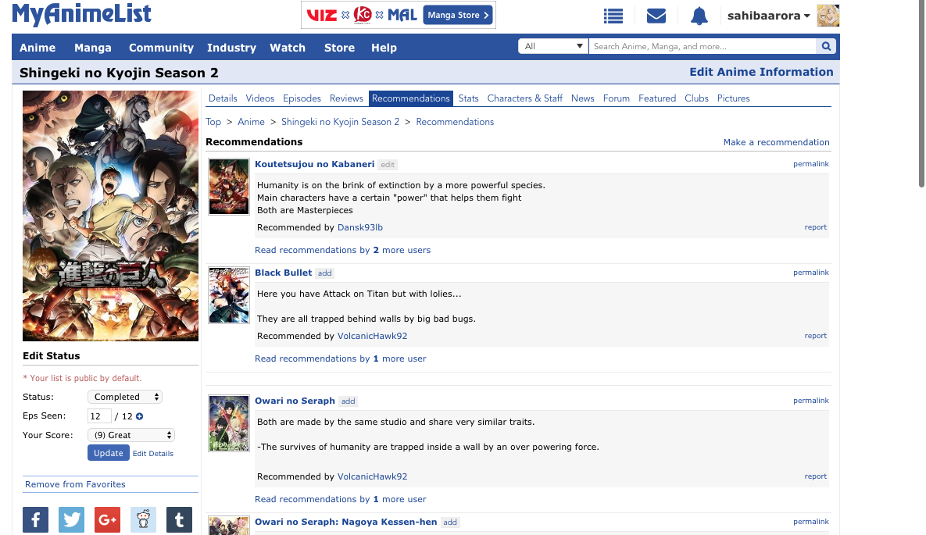Open the Status dropdown set to Completed

pos(124,397)
